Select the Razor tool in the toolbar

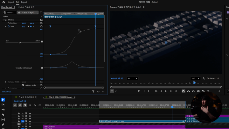pos(3,114)
